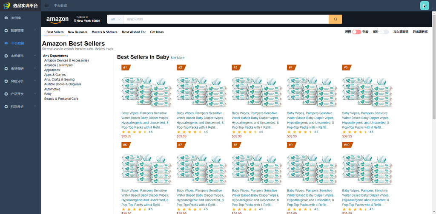Enable the 插件 plugin switch

[384, 32]
